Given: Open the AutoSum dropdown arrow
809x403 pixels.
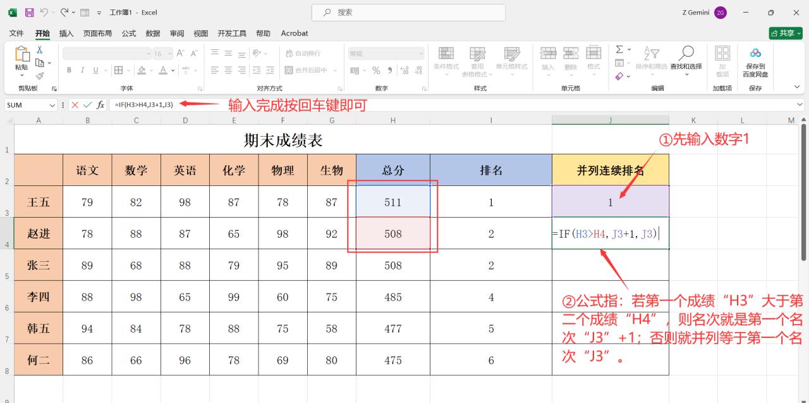Looking at the screenshot, I should pyautogui.click(x=628, y=49).
